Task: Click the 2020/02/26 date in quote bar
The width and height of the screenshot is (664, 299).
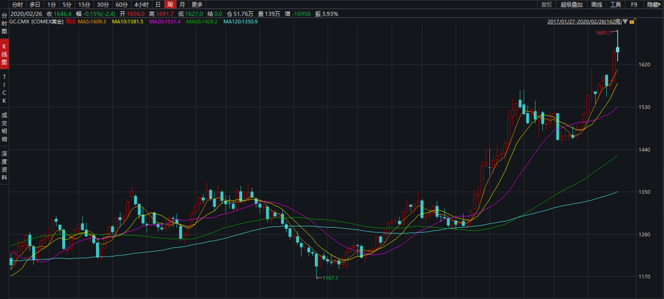Action: click(x=25, y=14)
